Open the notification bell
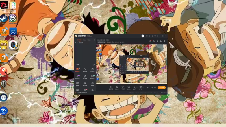 tap(161, 41)
